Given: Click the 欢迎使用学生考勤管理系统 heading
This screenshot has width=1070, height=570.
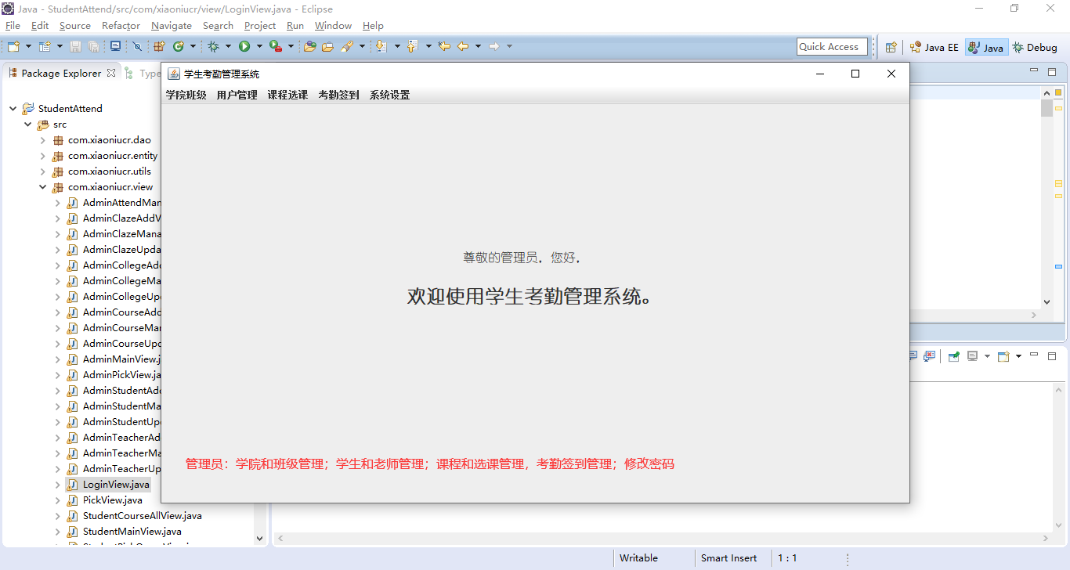Looking at the screenshot, I should [x=530, y=297].
